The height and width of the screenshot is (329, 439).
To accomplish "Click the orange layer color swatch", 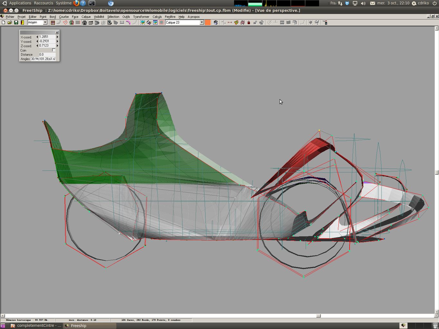I will pyautogui.click(x=208, y=22).
